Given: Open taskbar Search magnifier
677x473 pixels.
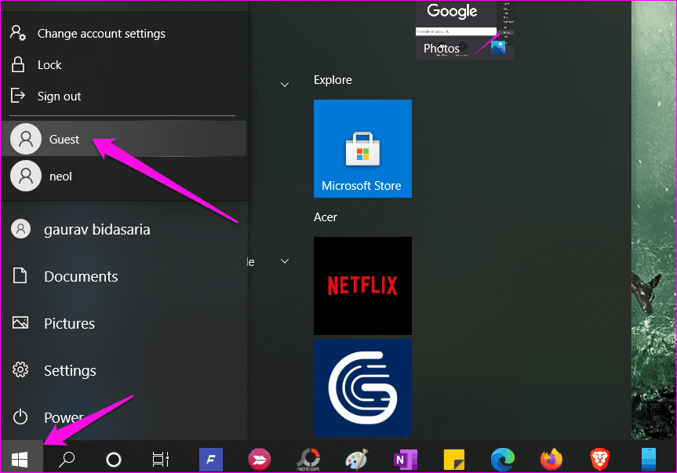Looking at the screenshot, I should (67, 459).
